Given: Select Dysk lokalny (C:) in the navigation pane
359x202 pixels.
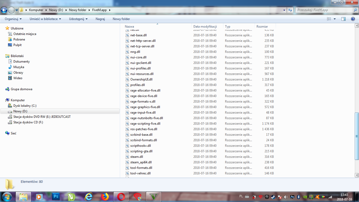Looking at the screenshot, I should tap(25, 106).
